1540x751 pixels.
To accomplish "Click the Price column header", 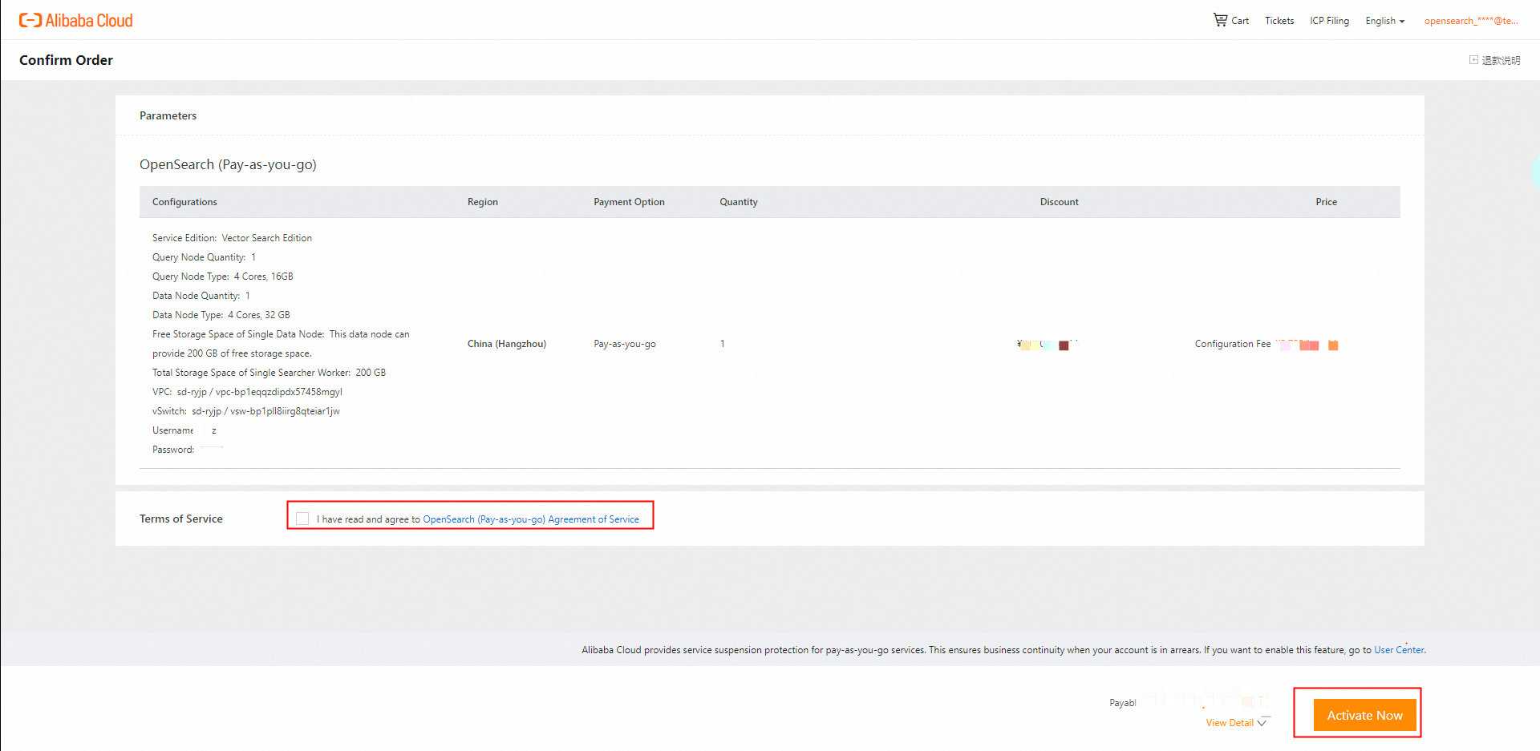I will [1326, 202].
